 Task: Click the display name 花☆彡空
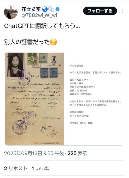coord(31,9)
